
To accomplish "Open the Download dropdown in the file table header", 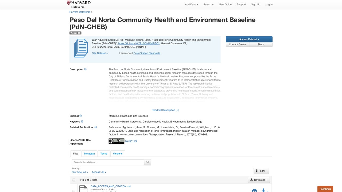I will point(259,180).
